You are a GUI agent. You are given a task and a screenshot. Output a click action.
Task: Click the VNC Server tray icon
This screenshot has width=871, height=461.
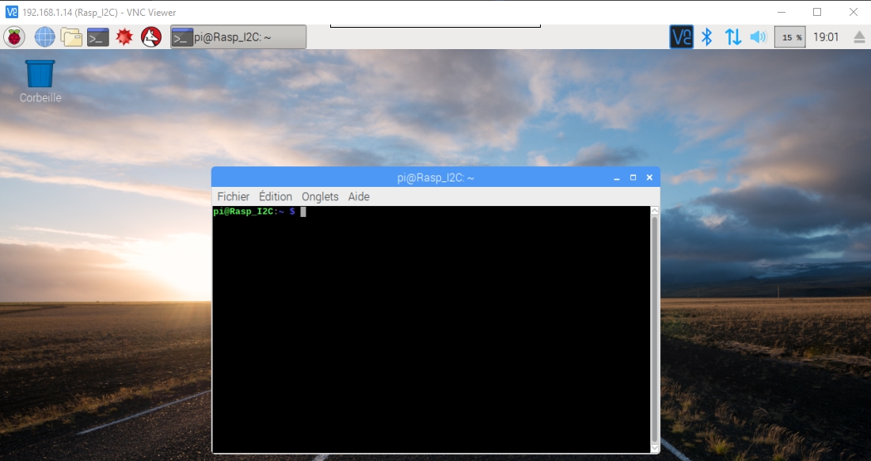[681, 36]
